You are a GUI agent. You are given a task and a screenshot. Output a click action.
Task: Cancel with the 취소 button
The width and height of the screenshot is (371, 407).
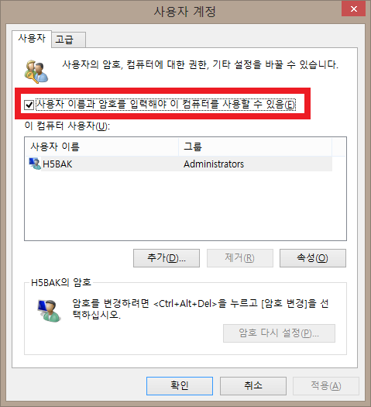point(253,386)
